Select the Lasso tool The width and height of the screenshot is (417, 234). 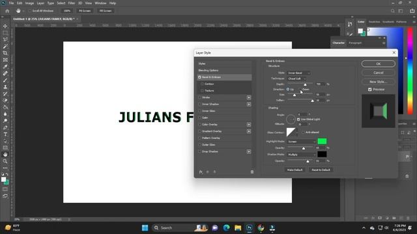click(x=5, y=40)
